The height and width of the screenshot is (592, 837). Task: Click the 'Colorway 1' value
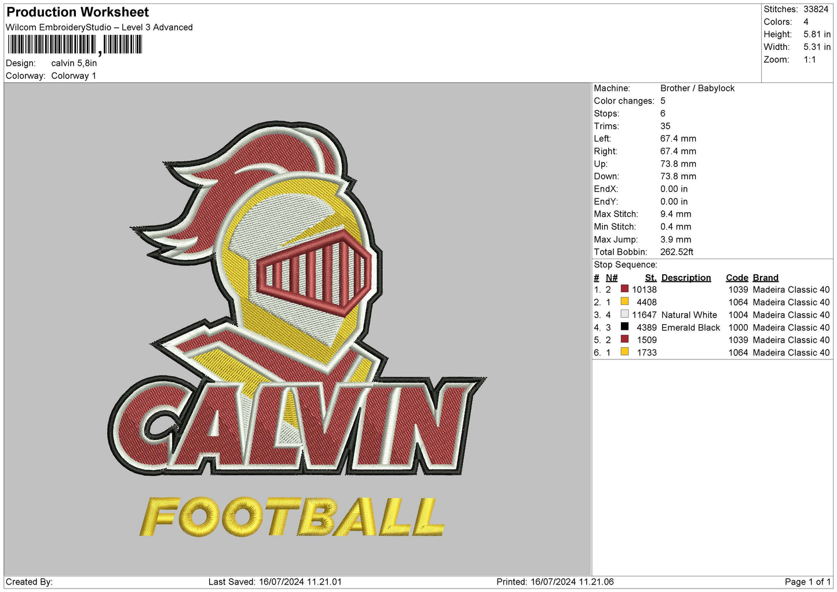pos(74,76)
